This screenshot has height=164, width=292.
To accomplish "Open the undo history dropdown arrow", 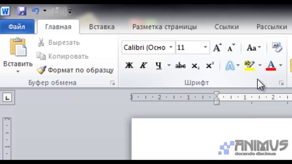I will [45, 11].
